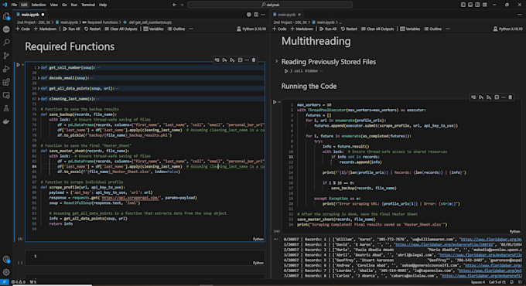
Task: Toggle primary sidebar layout button
Action: tap(463, 5)
